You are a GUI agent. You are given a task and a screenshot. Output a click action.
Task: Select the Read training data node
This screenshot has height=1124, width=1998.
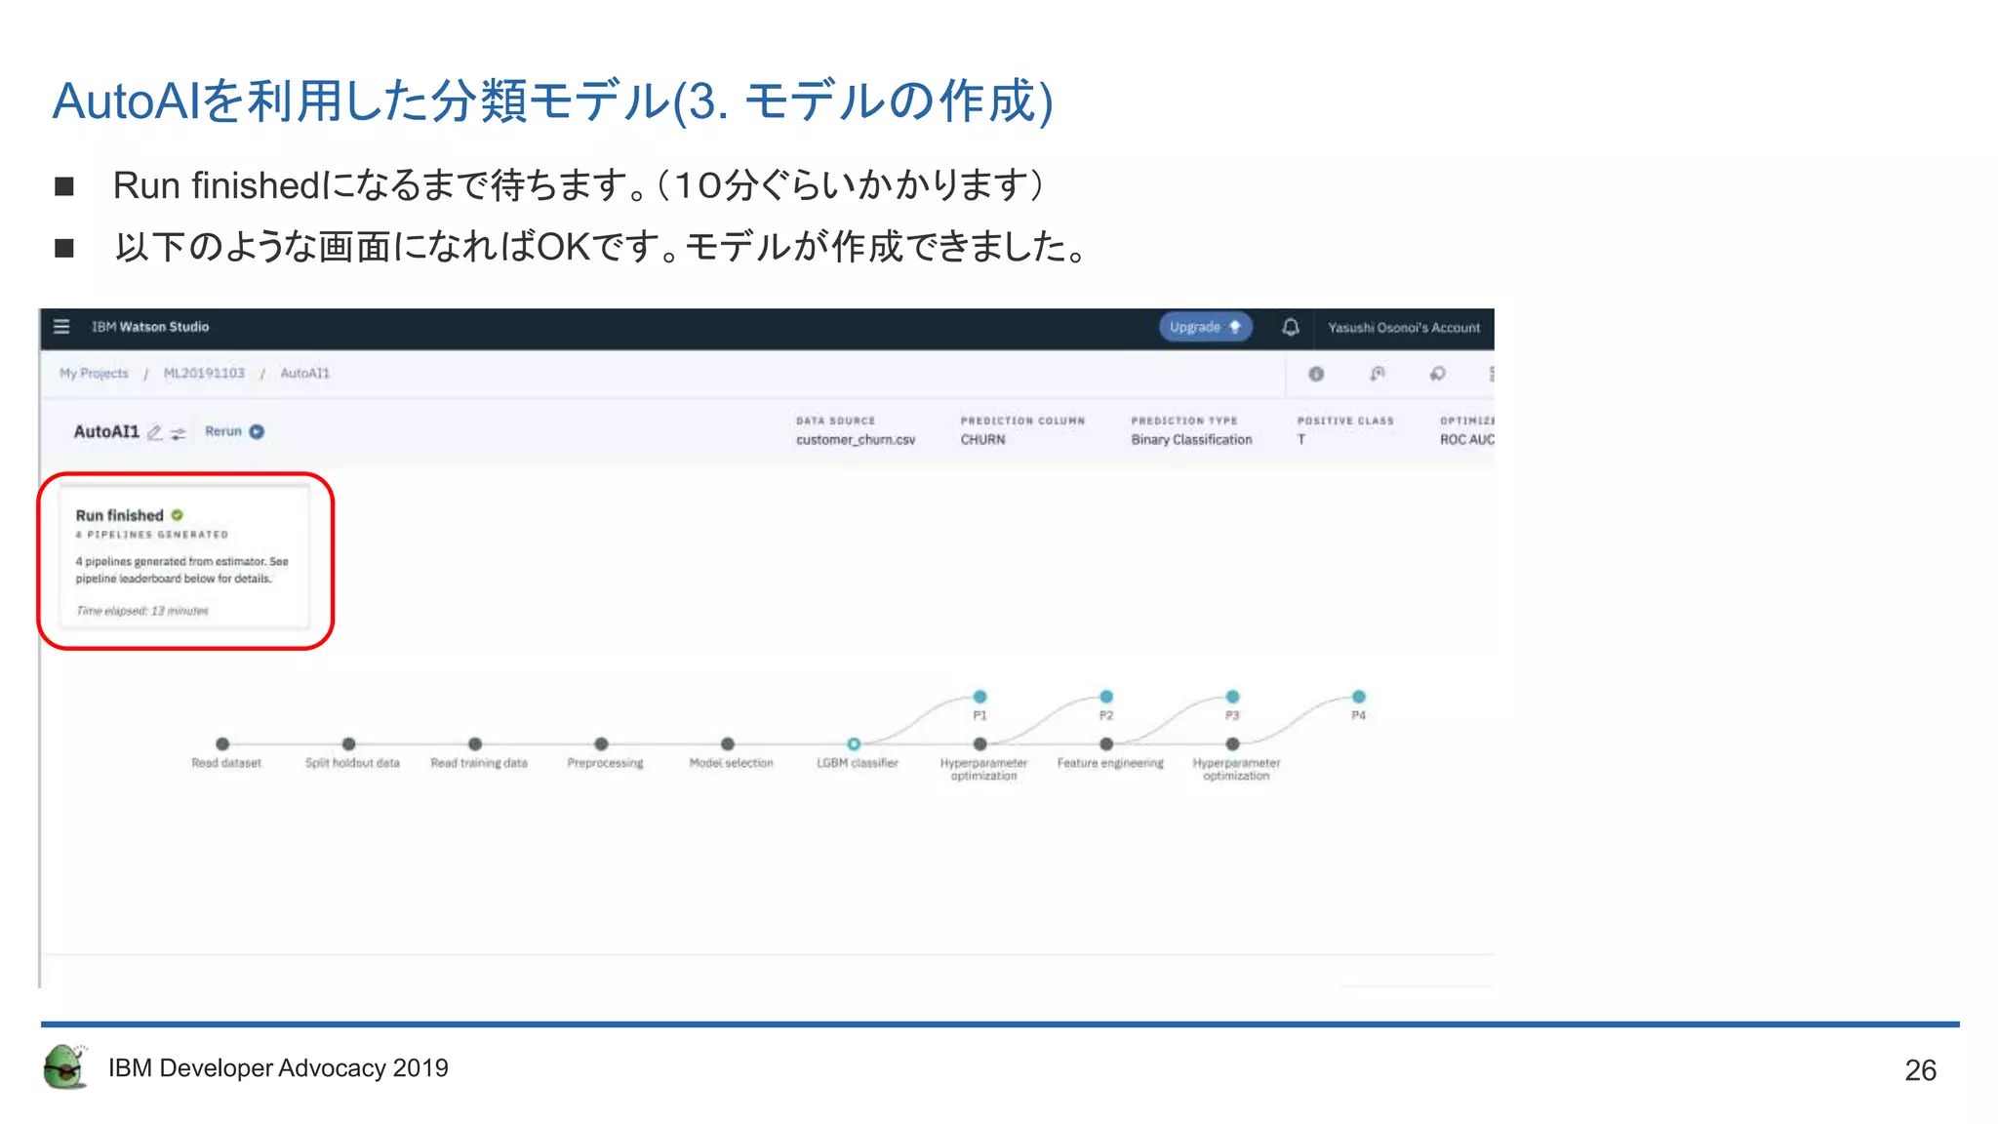pos(475,743)
